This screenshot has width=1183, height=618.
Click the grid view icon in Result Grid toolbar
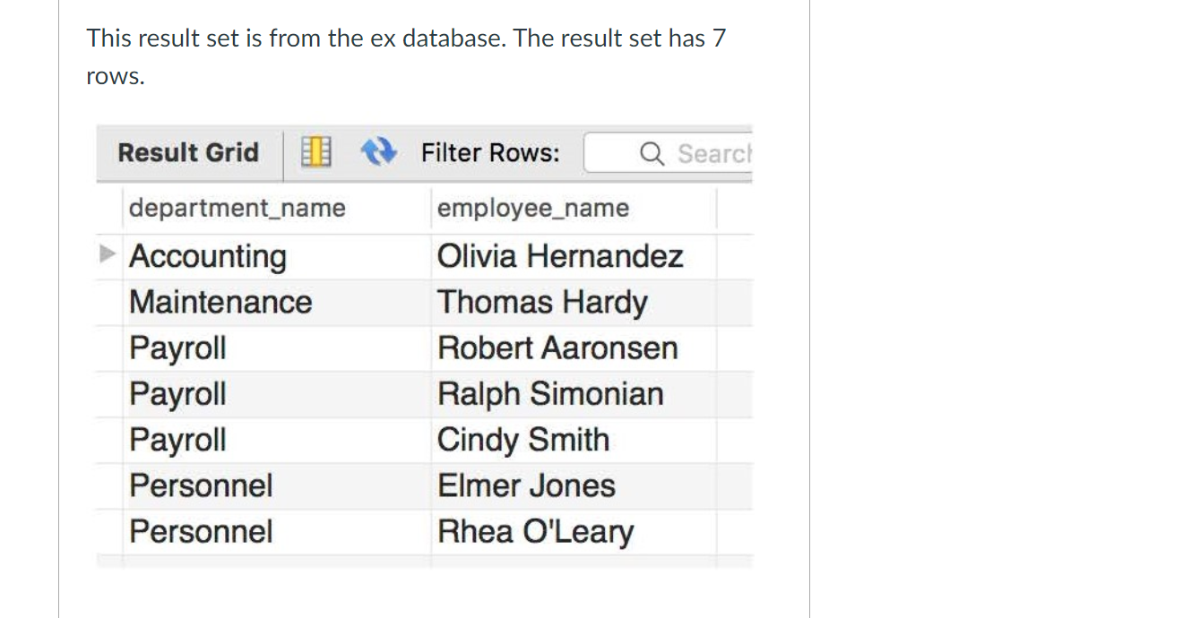coord(315,151)
